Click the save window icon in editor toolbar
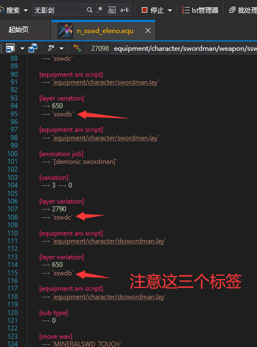257x347 pixels. [x=10, y=48]
